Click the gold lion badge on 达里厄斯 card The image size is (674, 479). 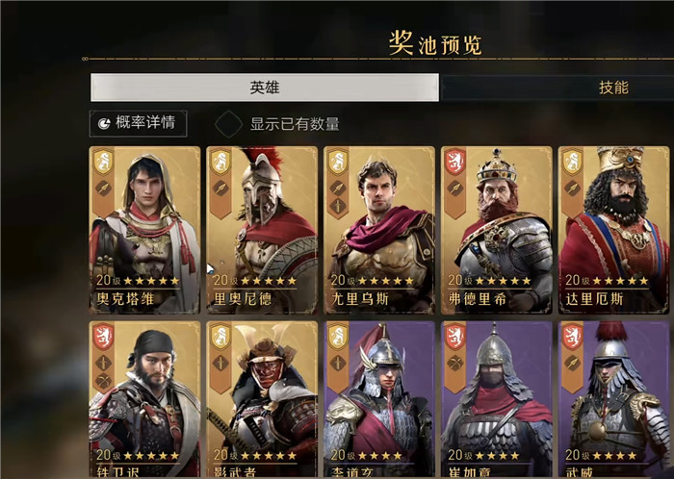point(572,162)
